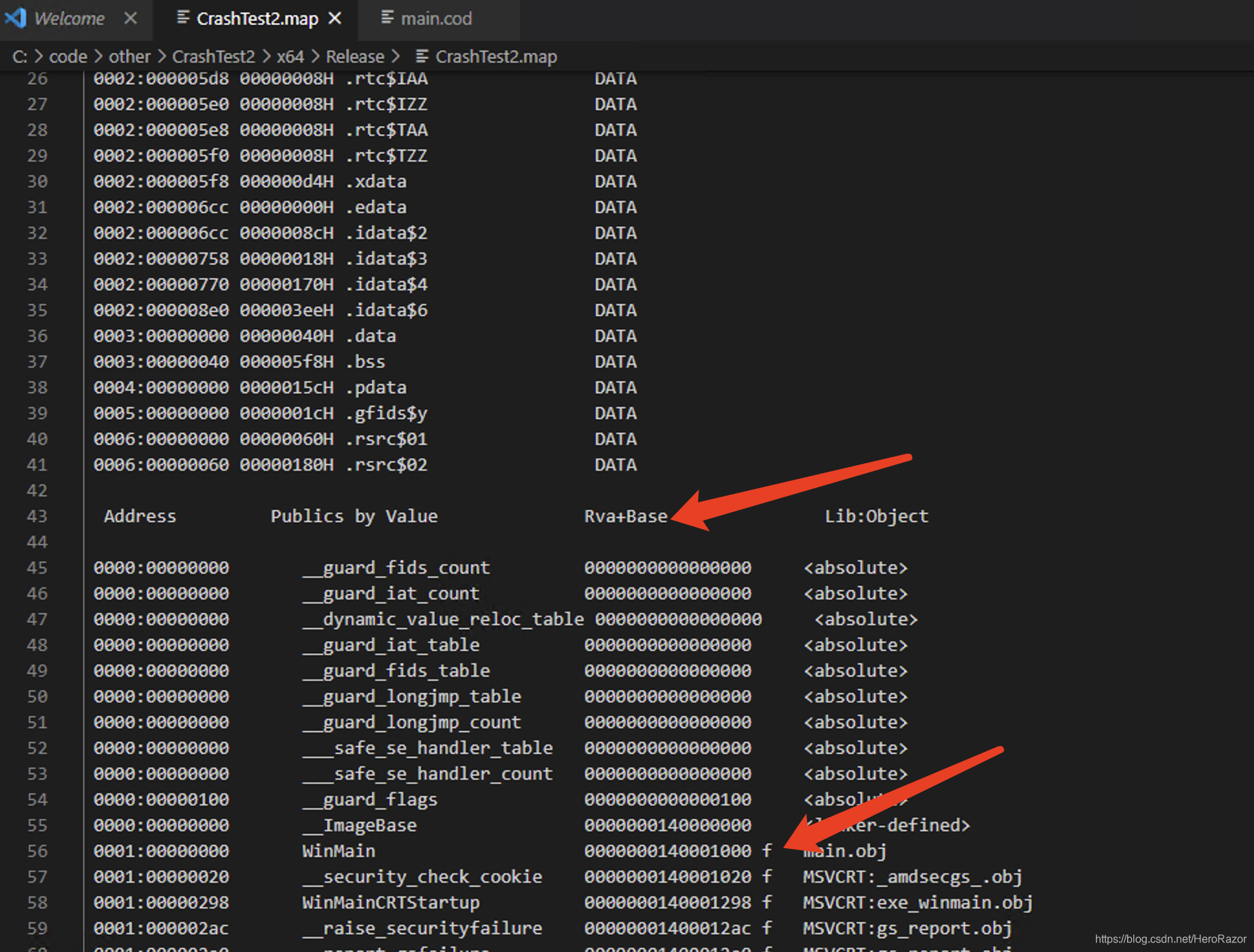The height and width of the screenshot is (952, 1254).
Task: Open the code breadcrumb folder
Action: [68, 56]
